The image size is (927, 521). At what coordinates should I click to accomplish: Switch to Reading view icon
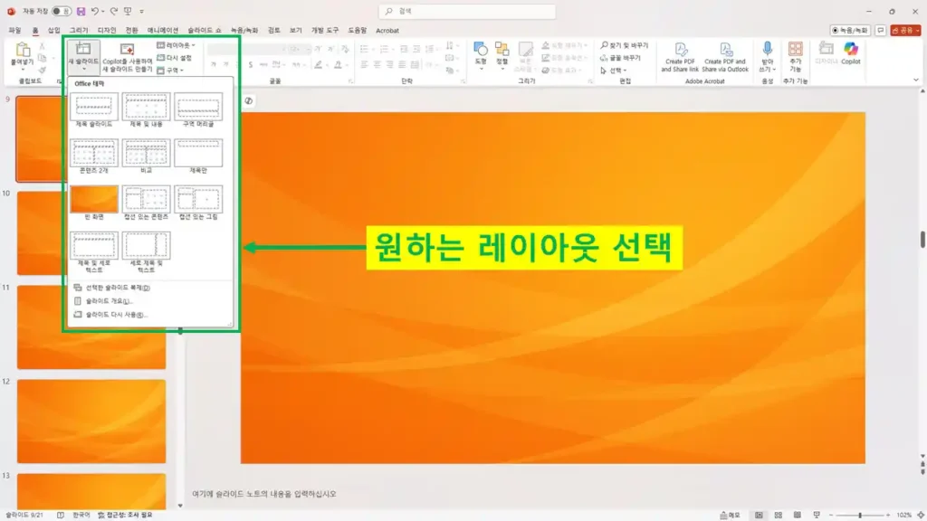click(797, 515)
